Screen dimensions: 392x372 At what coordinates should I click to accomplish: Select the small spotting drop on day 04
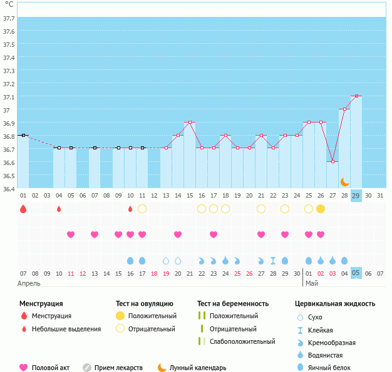click(x=59, y=209)
